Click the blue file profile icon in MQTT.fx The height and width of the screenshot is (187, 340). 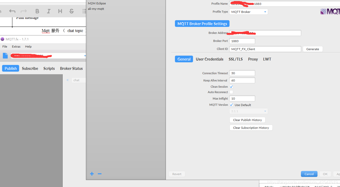pos(5,56)
